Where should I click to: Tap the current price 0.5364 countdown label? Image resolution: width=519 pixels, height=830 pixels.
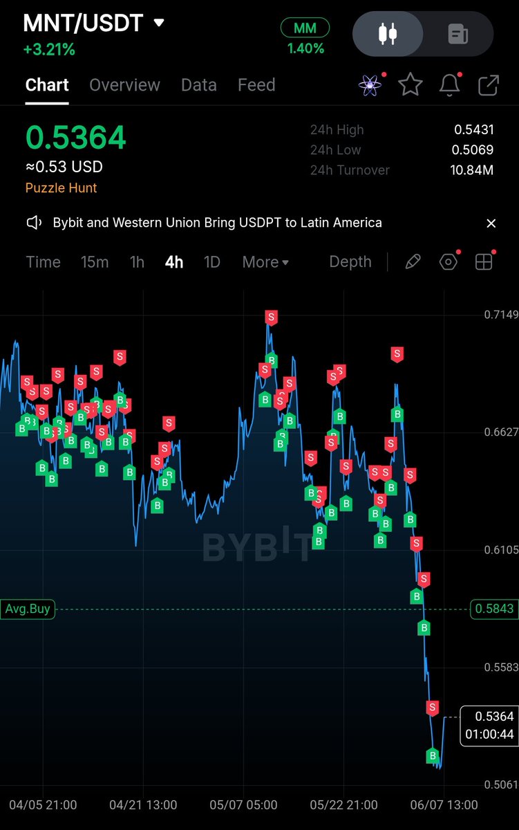click(x=489, y=726)
